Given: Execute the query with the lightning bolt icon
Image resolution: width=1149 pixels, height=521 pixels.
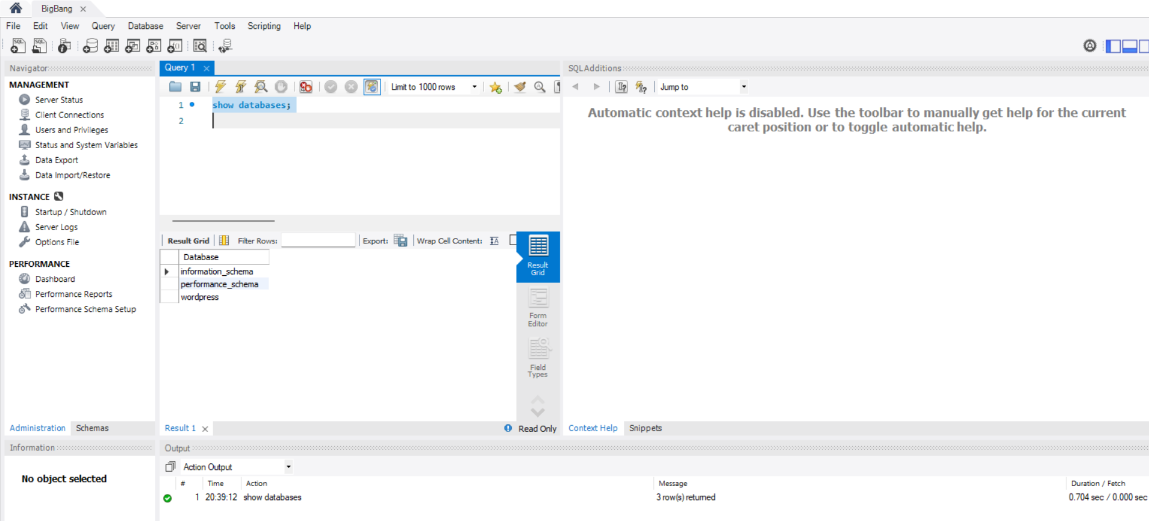Looking at the screenshot, I should coord(220,87).
